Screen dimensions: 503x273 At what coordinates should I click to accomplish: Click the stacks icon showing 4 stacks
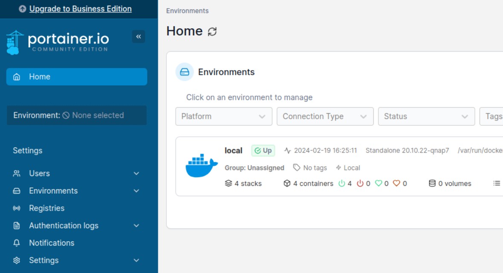coord(229,183)
